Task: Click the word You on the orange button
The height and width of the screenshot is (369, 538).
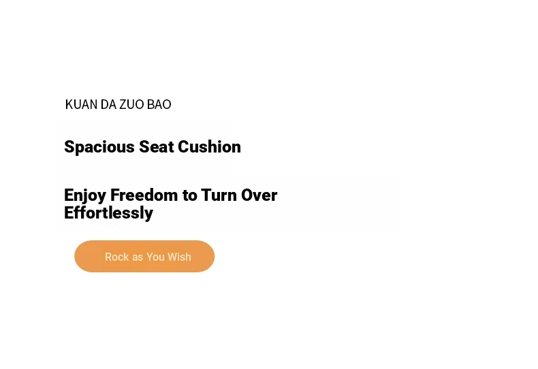Action: [155, 257]
